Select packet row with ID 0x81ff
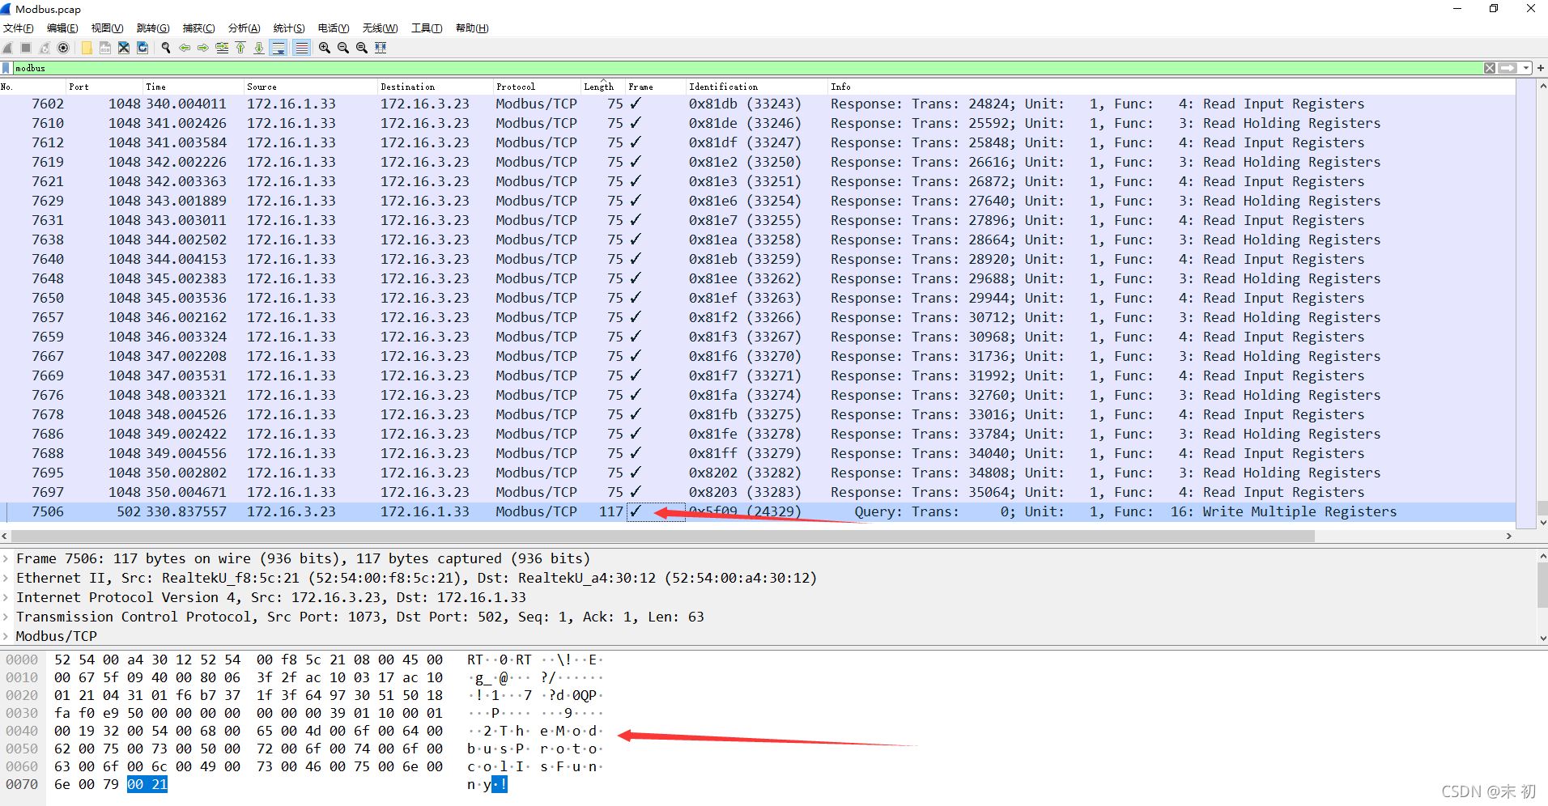The width and height of the screenshot is (1548, 806). tap(757, 453)
